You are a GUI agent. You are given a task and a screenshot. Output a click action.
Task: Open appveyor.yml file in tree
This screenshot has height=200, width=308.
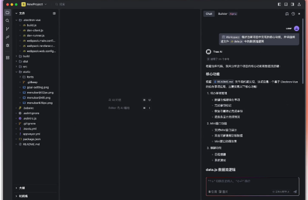[x=31, y=134]
